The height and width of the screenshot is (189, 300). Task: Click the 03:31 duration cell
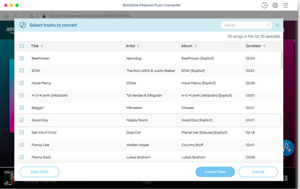click(x=250, y=108)
